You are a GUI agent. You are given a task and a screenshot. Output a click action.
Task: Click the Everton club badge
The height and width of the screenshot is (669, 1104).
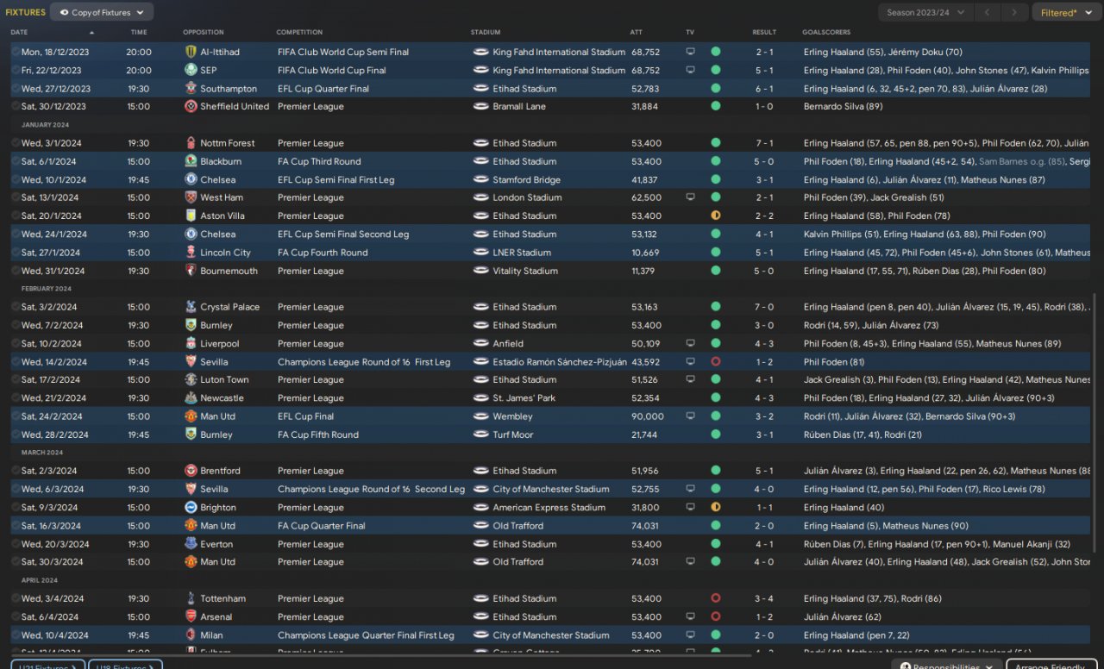tap(191, 544)
